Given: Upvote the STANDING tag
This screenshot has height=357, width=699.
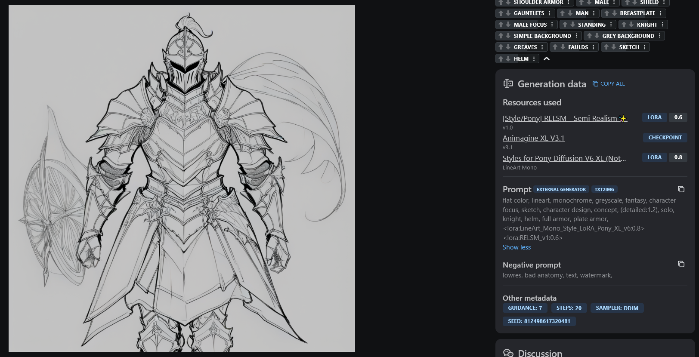Looking at the screenshot, I should 565,25.
